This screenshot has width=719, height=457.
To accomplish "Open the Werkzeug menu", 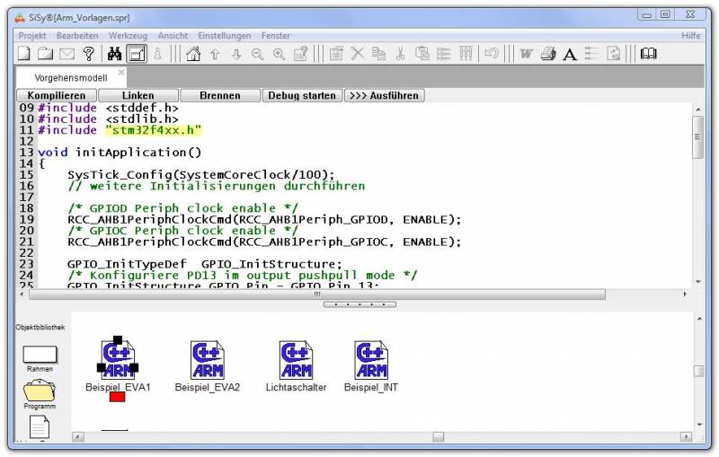I will pos(128,35).
